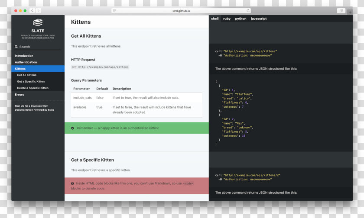Screen dimensions: 364x218
Task: Click the <code> tag in red warning
Action: pyautogui.click(x=188, y=183)
